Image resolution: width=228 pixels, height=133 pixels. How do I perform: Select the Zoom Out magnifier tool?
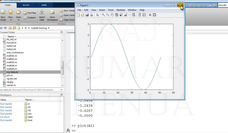(x=108, y=15)
